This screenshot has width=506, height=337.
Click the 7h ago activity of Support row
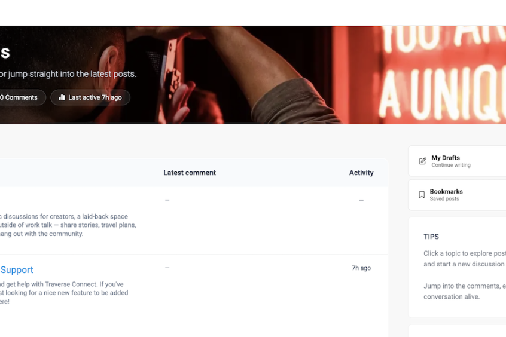(x=361, y=268)
